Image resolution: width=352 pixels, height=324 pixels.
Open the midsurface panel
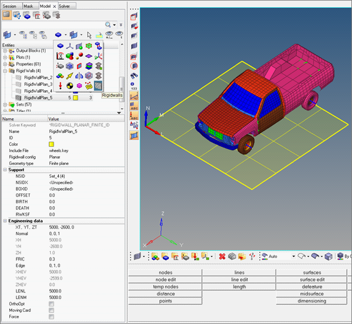click(x=312, y=294)
